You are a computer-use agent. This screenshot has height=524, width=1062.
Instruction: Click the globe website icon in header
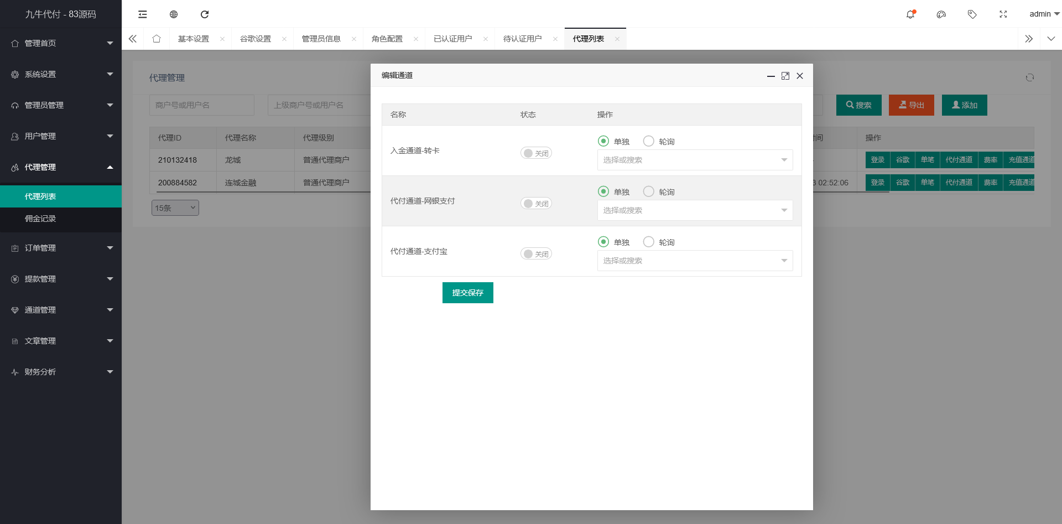coord(174,14)
